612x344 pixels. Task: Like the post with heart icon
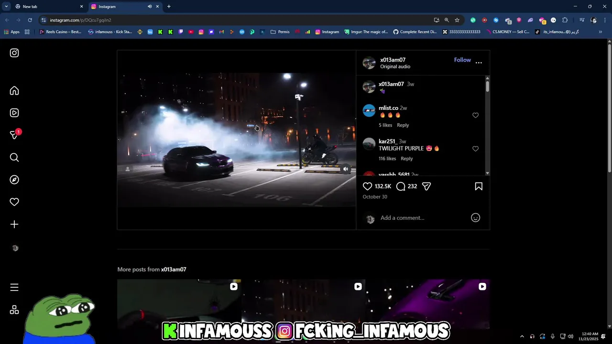click(x=367, y=186)
